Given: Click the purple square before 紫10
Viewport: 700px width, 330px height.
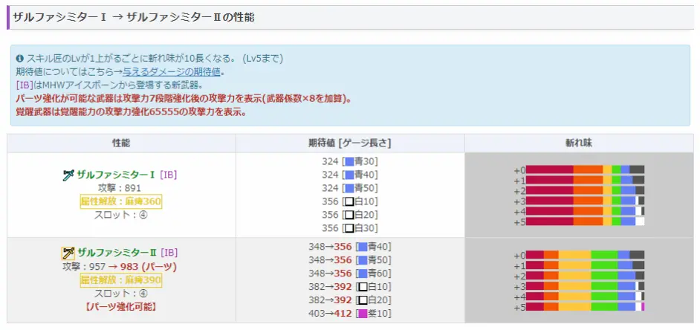Looking at the screenshot, I should coord(363,314).
